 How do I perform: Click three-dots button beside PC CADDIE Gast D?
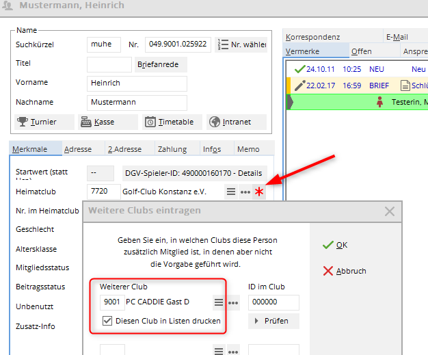pyautogui.click(x=233, y=302)
